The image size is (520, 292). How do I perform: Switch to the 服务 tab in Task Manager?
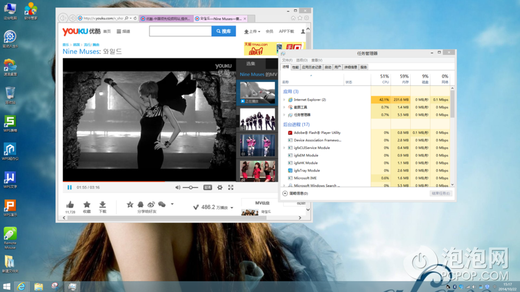click(x=363, y=67)
